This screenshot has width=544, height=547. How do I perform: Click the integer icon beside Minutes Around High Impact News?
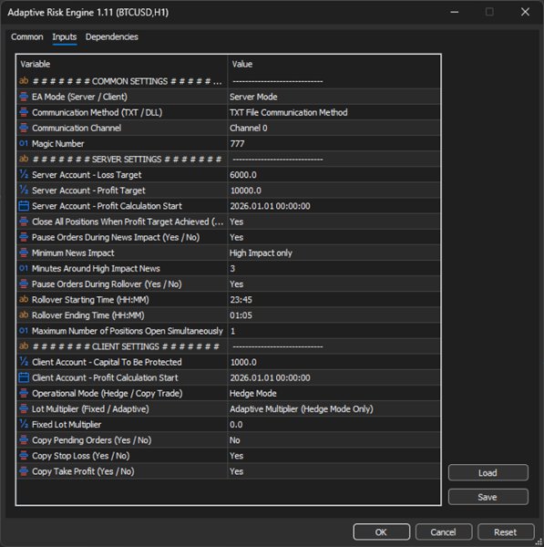point(24,268)
